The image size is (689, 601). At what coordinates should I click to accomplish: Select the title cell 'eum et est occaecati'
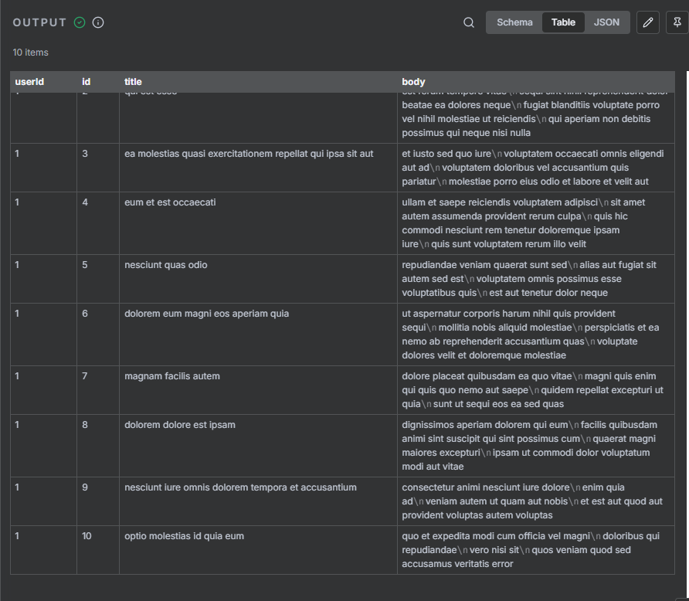(170, 202)
